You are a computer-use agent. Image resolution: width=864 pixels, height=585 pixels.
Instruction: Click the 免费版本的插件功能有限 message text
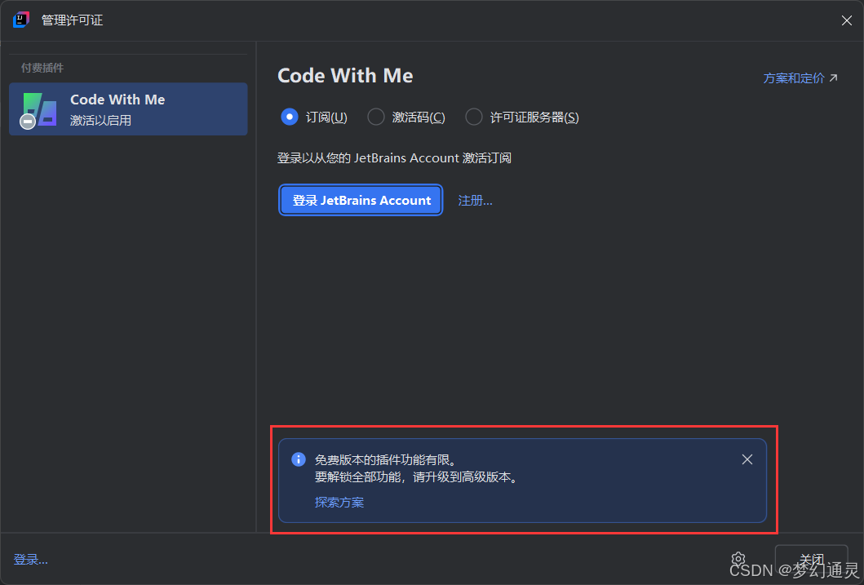point(386,459)
